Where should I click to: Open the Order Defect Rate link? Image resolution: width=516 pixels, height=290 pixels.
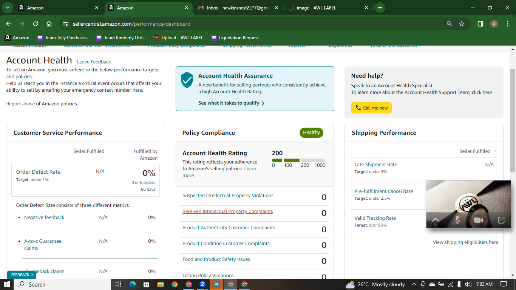click(x=39, y=172)
